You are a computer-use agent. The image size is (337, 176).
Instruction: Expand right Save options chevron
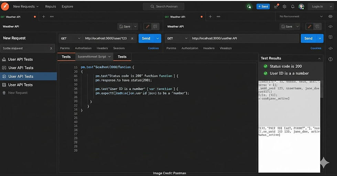point(297,26)
